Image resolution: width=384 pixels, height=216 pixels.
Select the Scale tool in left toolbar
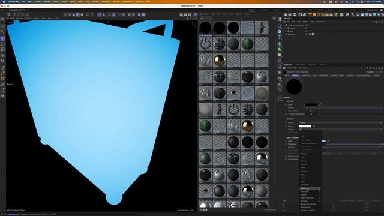coord(2,50)
